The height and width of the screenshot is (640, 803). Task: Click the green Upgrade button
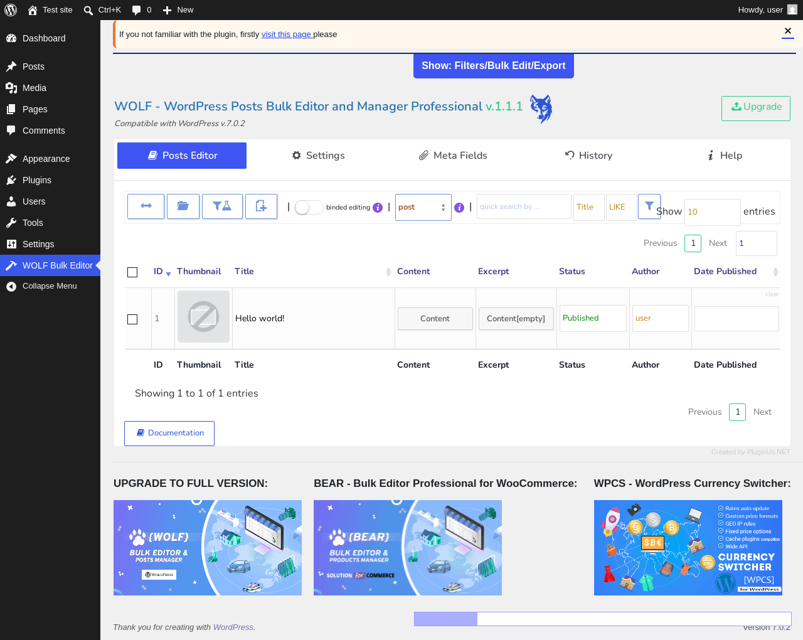click(756, 108)
